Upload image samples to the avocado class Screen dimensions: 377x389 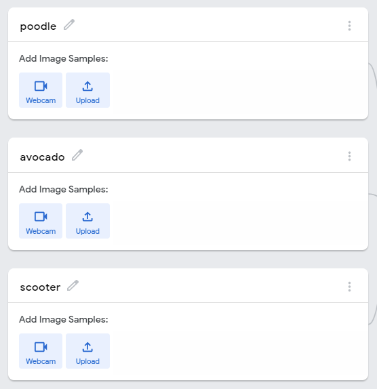87,221
